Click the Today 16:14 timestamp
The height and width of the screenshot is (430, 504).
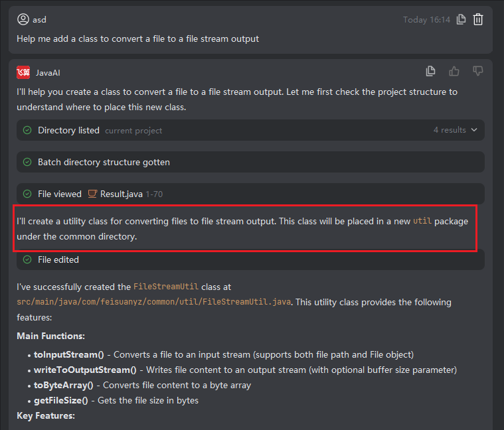pyautogui.click(x=425, y=20)
